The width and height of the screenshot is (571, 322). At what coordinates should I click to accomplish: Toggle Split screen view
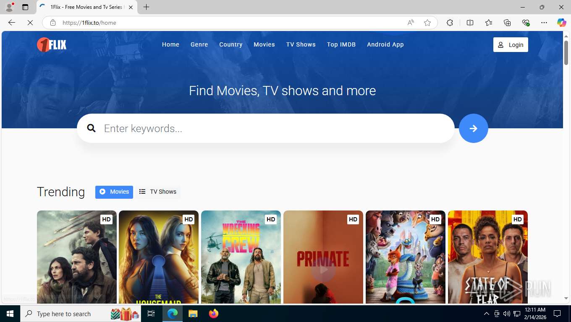pyautogui.click(x=470, y=23)
